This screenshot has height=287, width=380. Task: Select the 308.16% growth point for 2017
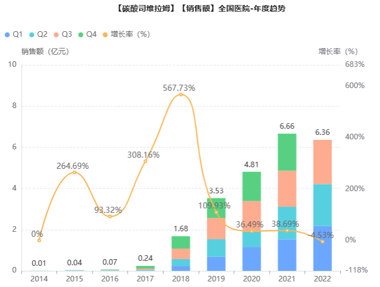point(145,161)
